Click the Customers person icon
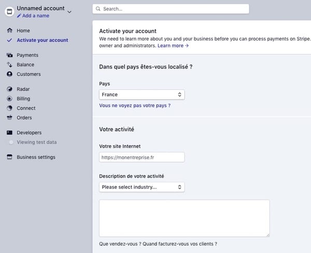311x253 pixels. click(9, 74)
